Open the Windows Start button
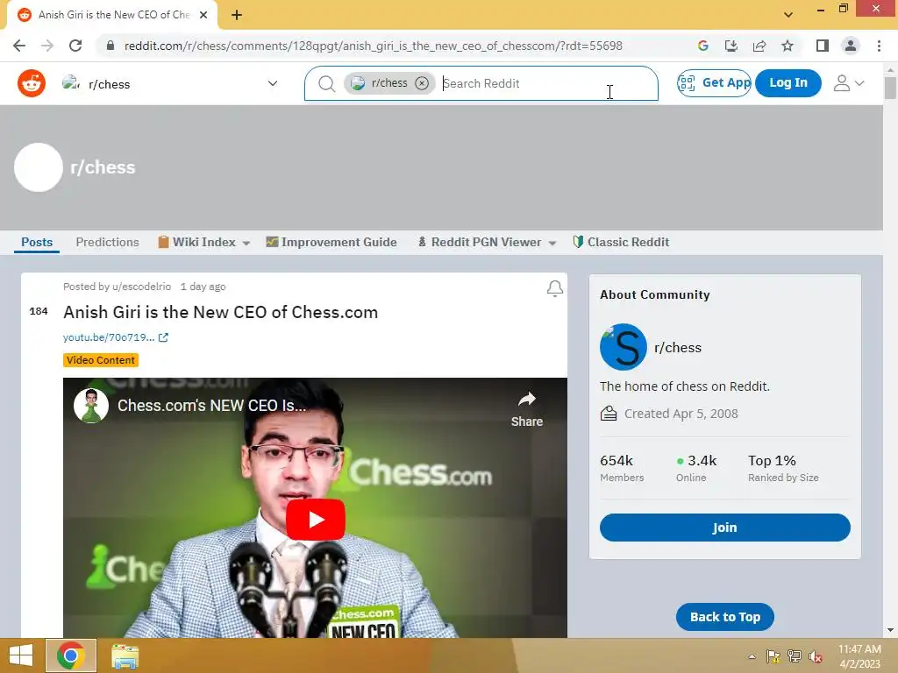898x673 pixels. pos(21,655)
